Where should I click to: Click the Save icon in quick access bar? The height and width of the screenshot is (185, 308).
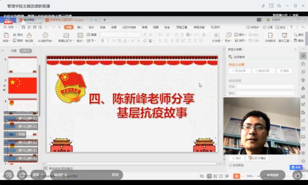(x=24, y=27)
